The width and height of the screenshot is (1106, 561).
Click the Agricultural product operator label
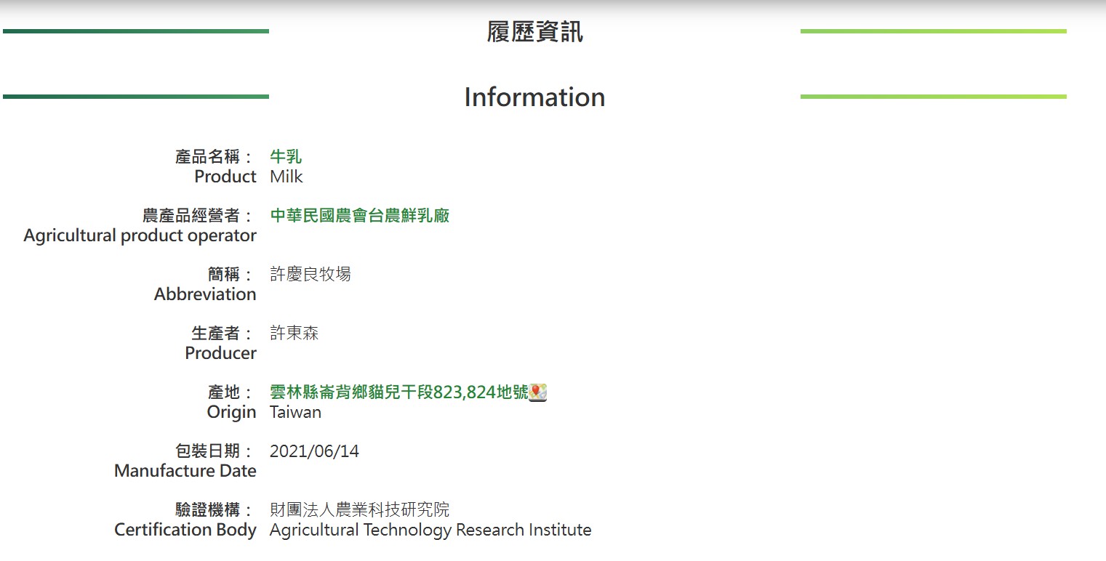pyautogui.click(x=140, y=236)
